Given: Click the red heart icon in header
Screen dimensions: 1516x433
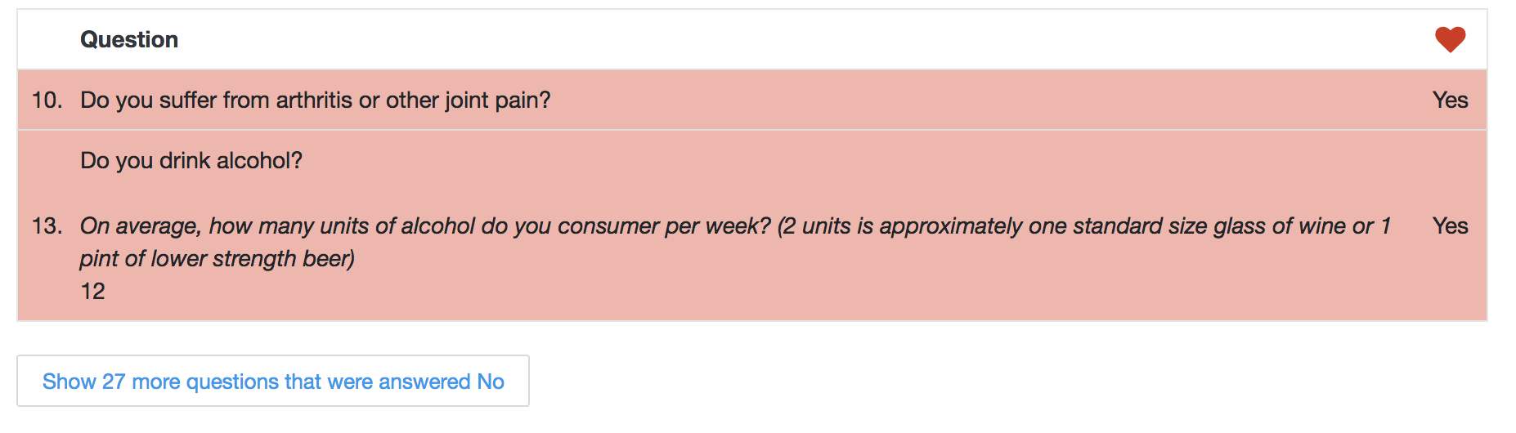Looking at the screenshot, I should (1450, 39).
